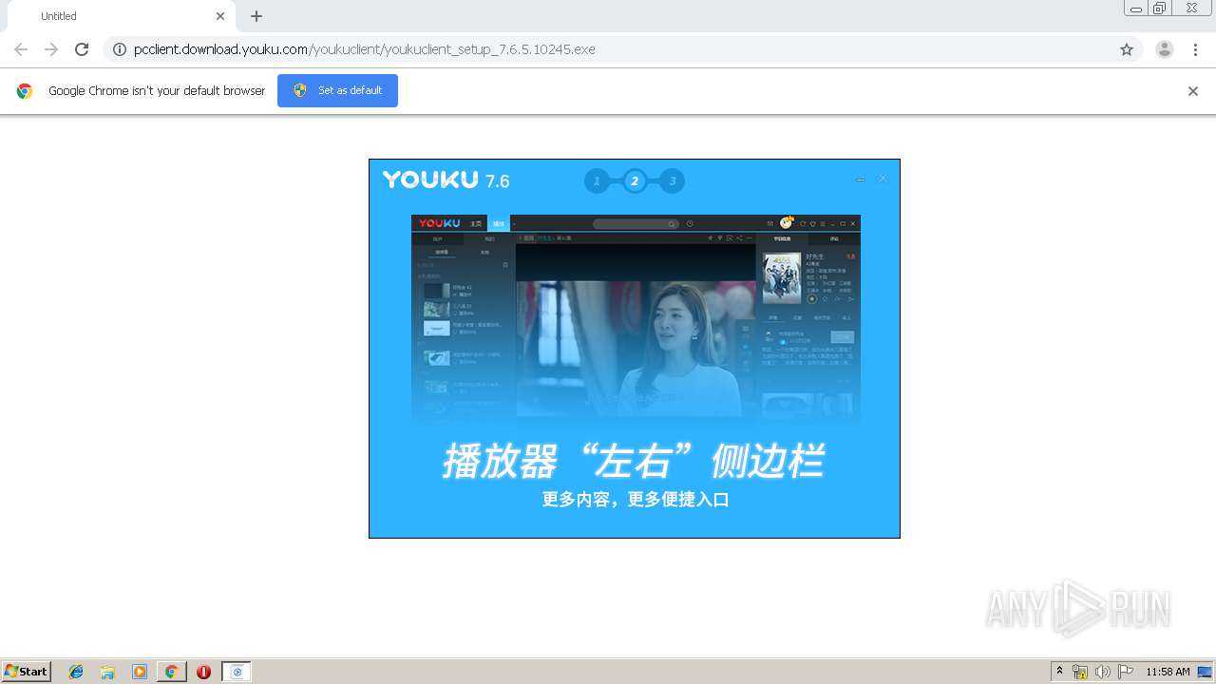The width and height of the screenshot is (1216, 684).
Task: Set Chrome as default browser
Action: [x=337, y=90]
